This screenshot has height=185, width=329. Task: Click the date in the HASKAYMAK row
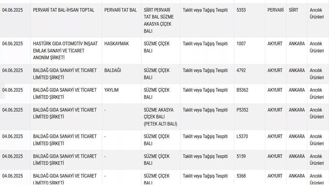pos(12,44)
